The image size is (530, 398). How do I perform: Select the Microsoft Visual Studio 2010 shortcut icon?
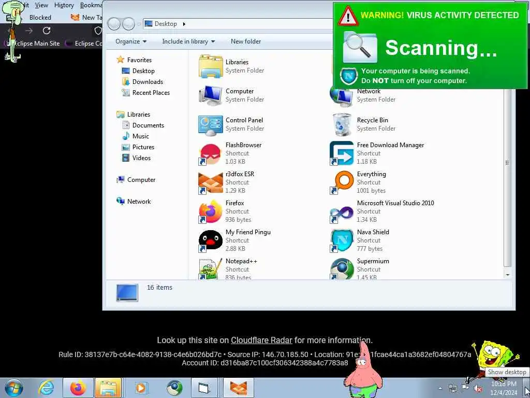click(x=342, y=214)
